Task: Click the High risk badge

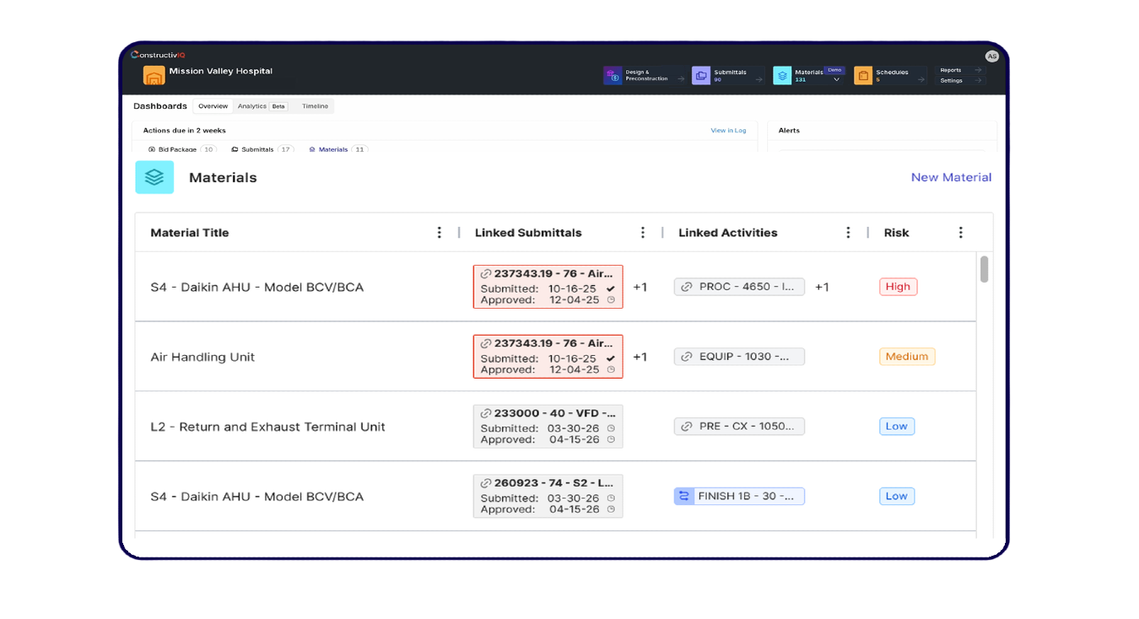Action: pyautogui.click(x=898, y=287)
